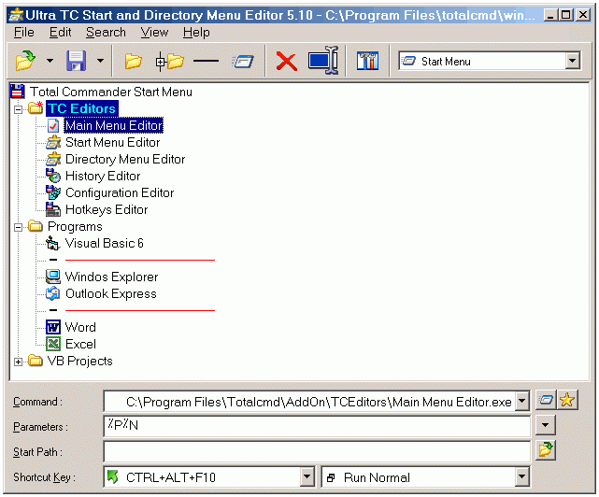Select the Configuration Editor entry
This screenshot has width=599, height=497.
(120, 193)
